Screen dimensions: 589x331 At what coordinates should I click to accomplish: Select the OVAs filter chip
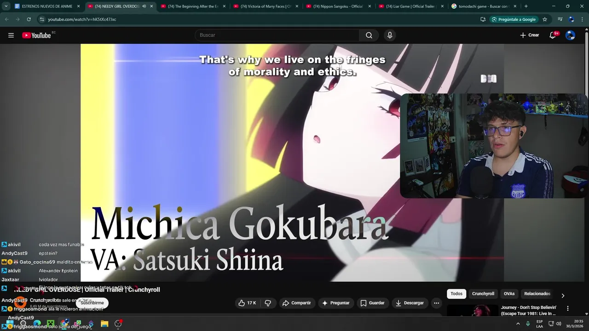tap(509, 294)
